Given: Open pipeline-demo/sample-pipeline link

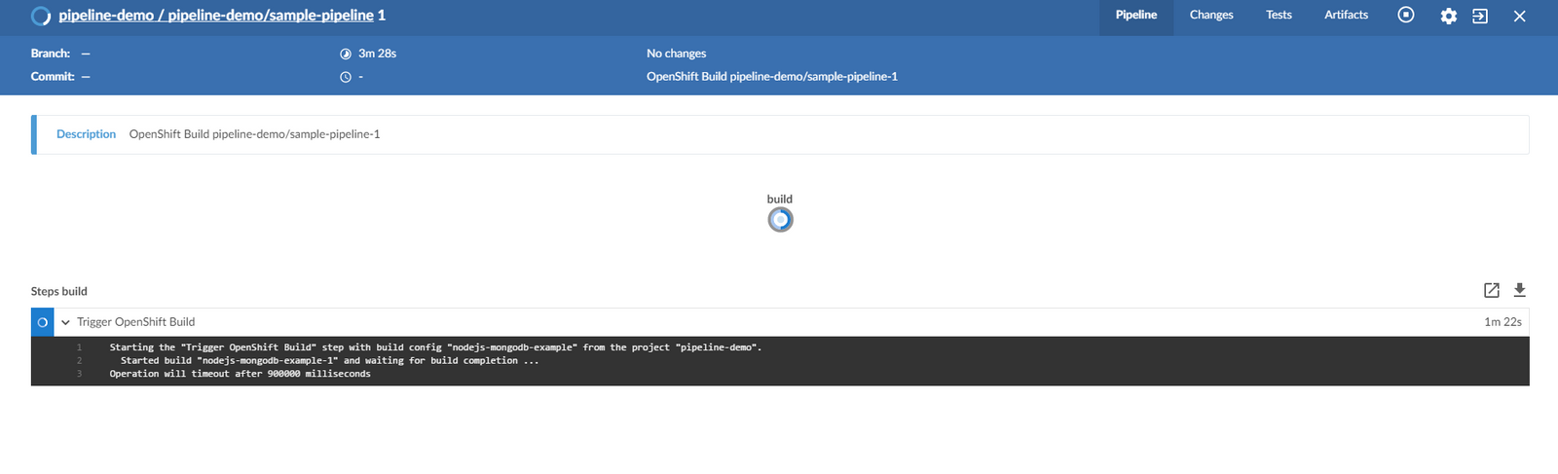Looking at the screenshot, I should (x=270, y=16).
